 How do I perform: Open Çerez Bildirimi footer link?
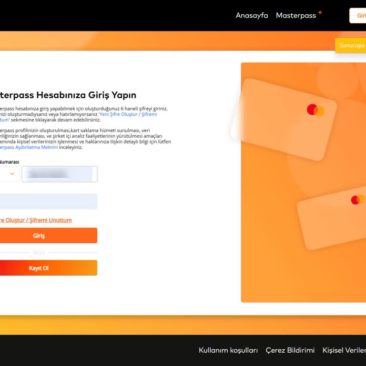coord(290,350)
